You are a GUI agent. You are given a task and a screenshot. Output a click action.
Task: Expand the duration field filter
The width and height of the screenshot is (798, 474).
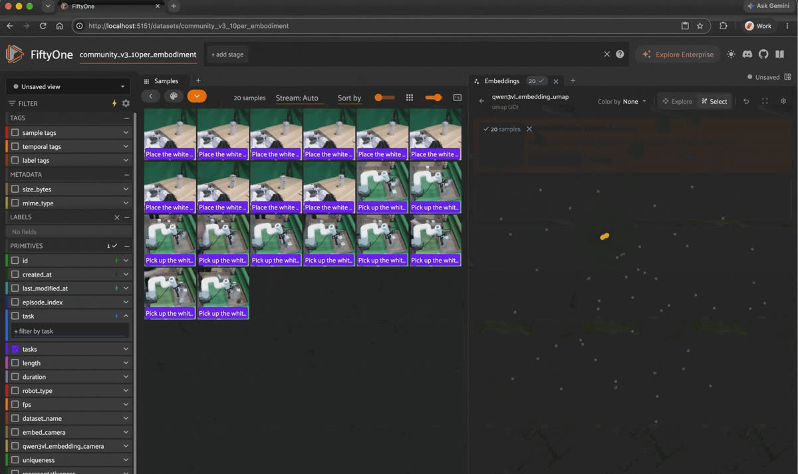126,377
